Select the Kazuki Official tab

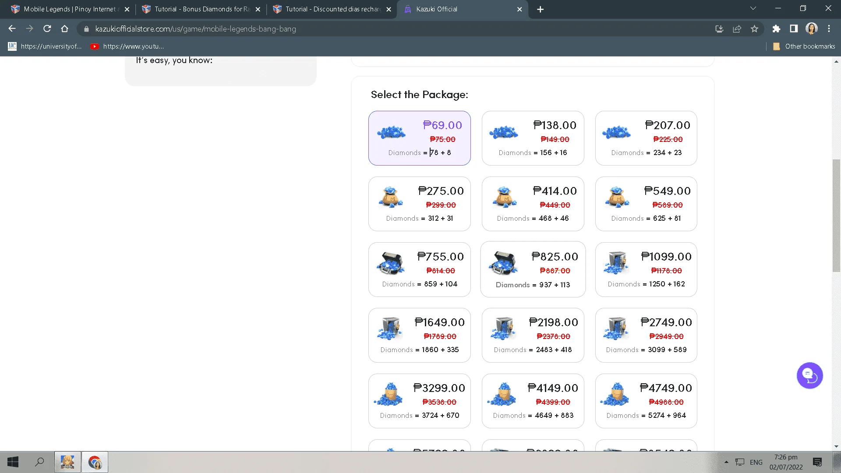click(462, 9)
